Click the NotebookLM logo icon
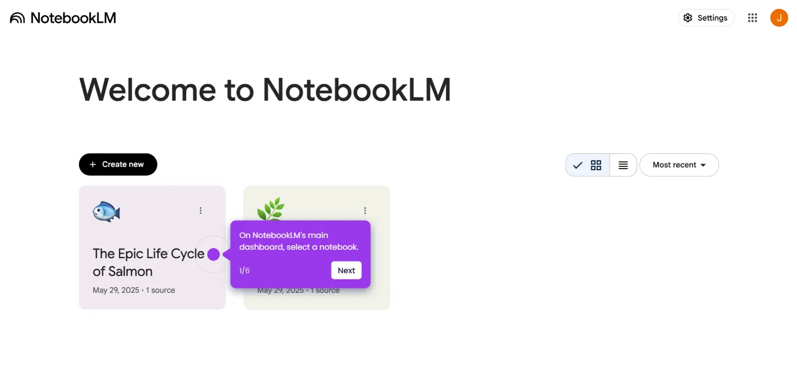The height and width of the screenshot is (383, 797). [17, 18]
